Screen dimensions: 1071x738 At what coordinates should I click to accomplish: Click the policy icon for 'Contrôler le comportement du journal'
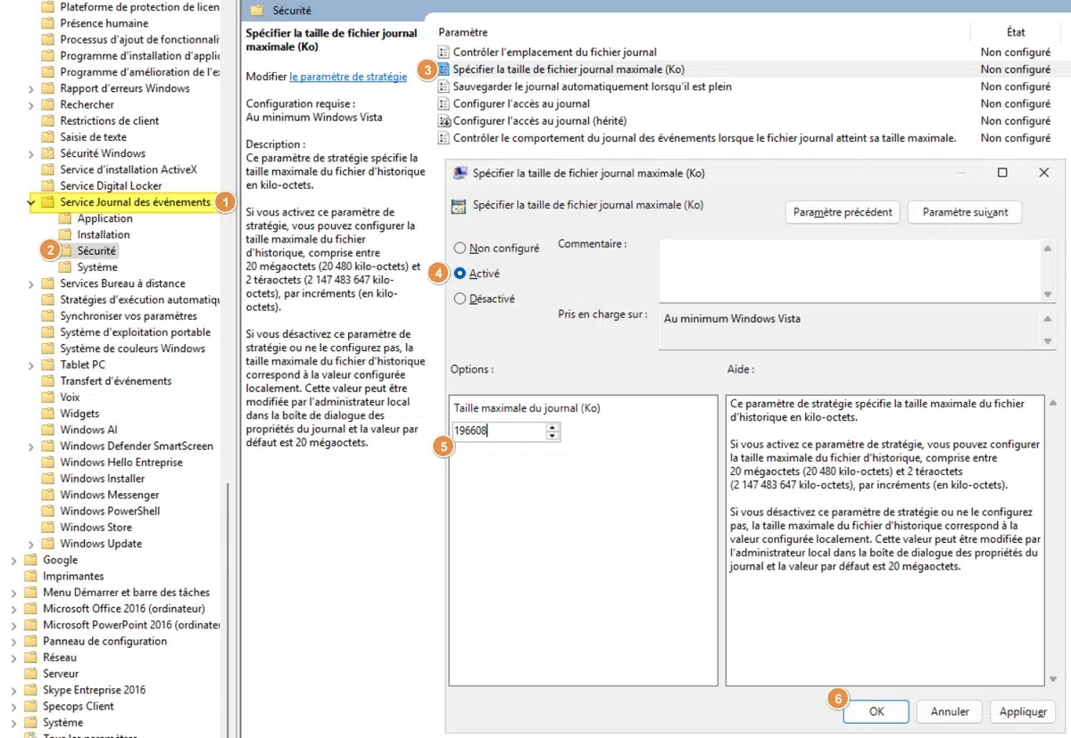tap(444, 137)
